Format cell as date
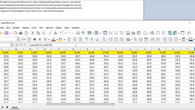This screenshot has height=110, width=195. (146, 39)
